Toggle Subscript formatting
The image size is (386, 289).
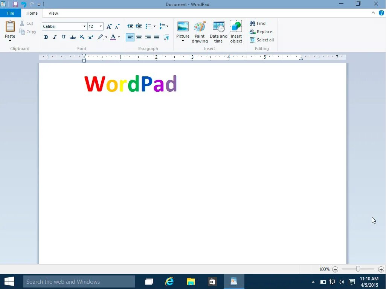82,37
